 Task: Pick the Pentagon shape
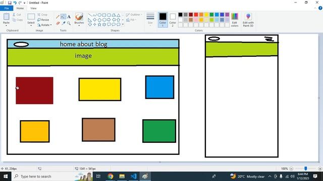coord(99,20)
